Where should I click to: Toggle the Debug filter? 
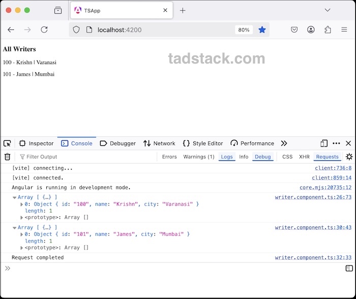[x=263, y=157]
